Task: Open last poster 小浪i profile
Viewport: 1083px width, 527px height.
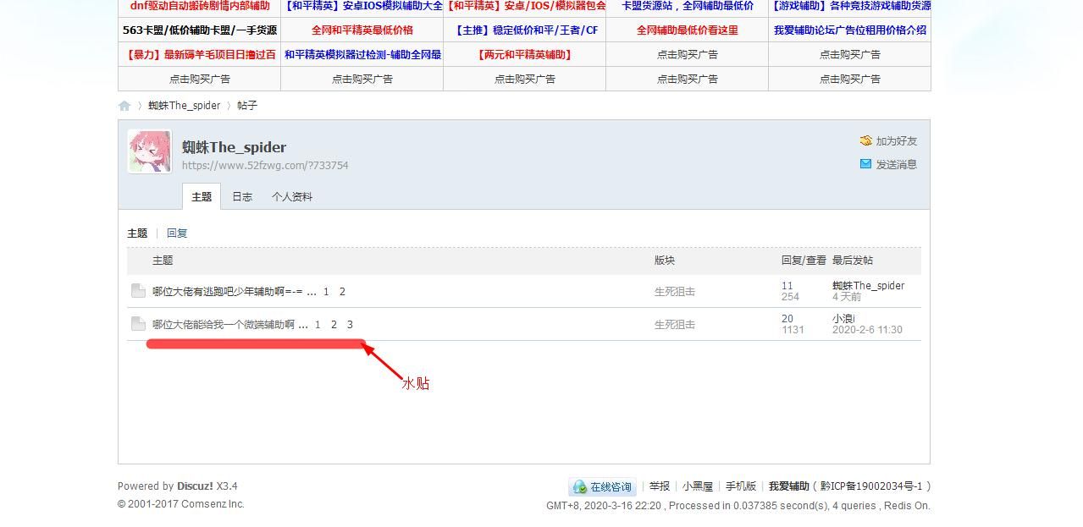Action: pos(843,319)
